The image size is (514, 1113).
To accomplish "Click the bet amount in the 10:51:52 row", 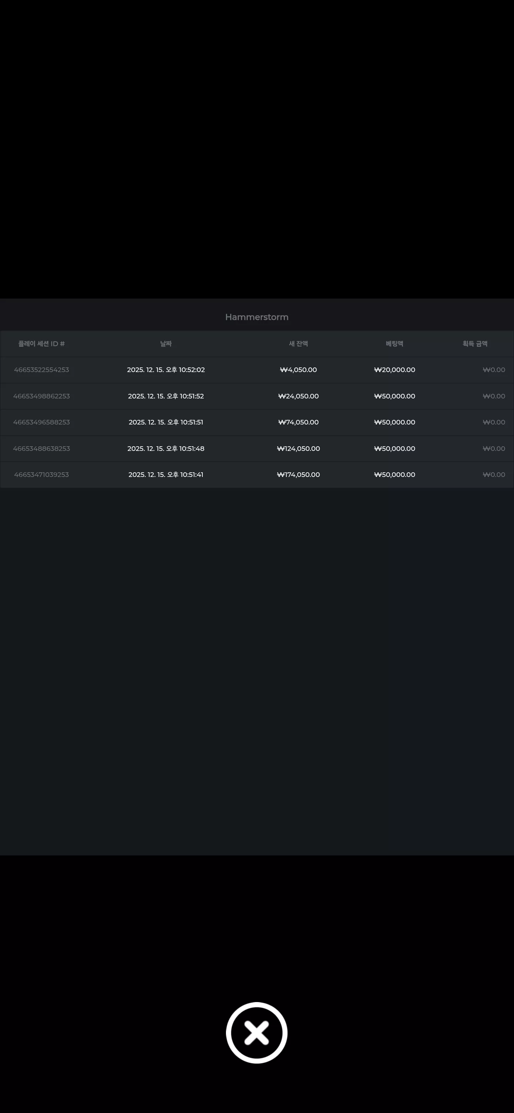I will click(395, 396).
